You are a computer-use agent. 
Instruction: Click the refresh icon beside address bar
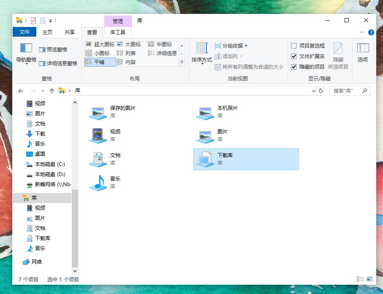tap(321, 91)
